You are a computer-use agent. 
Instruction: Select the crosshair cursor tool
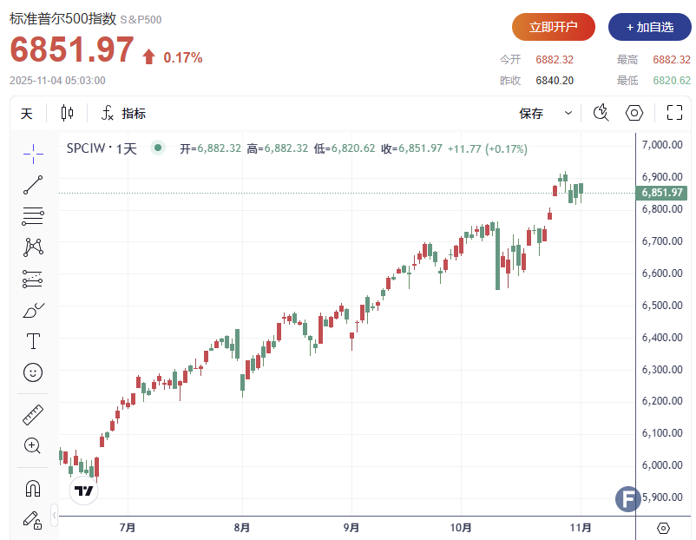click(33, 154)
